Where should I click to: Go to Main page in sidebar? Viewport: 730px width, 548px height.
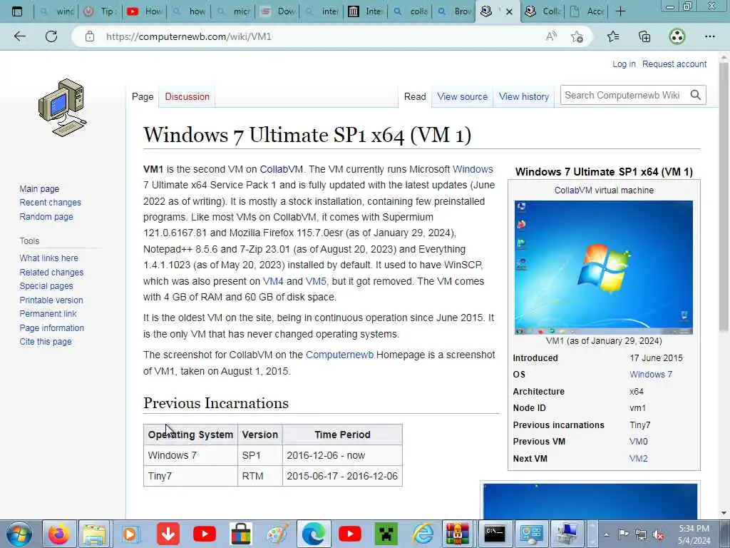pos(39,188)
